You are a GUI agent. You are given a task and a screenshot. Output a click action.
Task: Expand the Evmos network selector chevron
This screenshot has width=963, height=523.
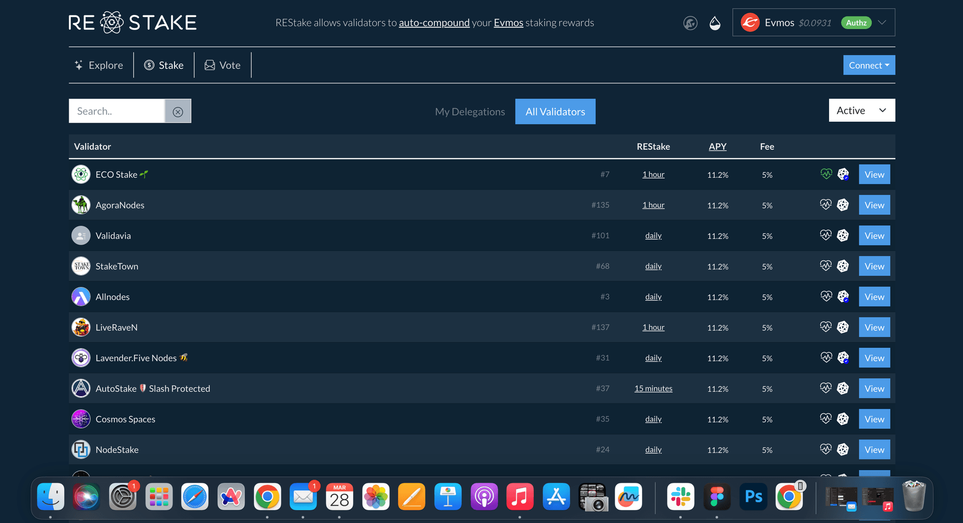[x=883, y=23]
